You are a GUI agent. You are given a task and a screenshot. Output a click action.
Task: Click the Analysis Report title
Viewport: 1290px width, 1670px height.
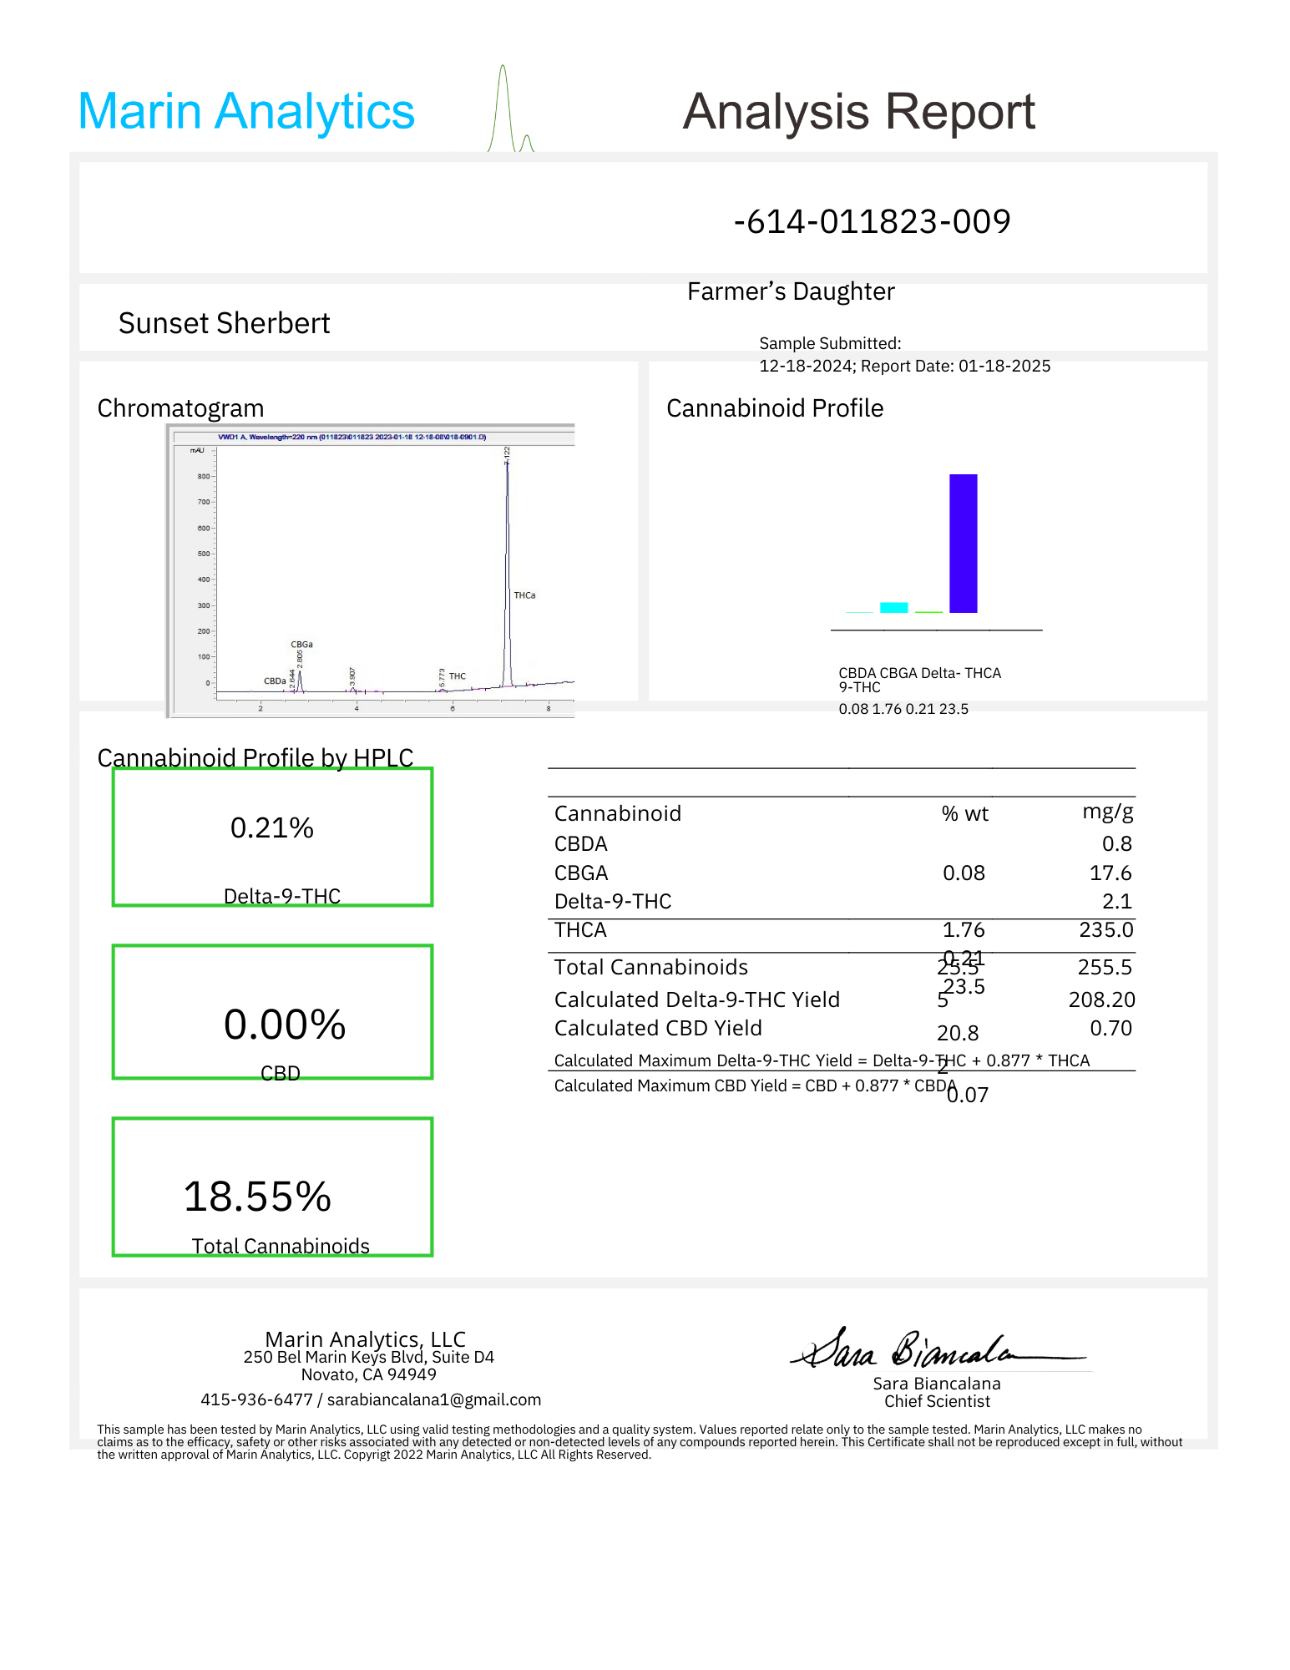(858, 112)
